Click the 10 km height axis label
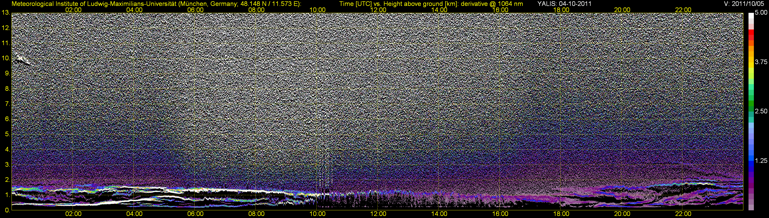Viewport: 769px width, 218px height. [6, 58]
